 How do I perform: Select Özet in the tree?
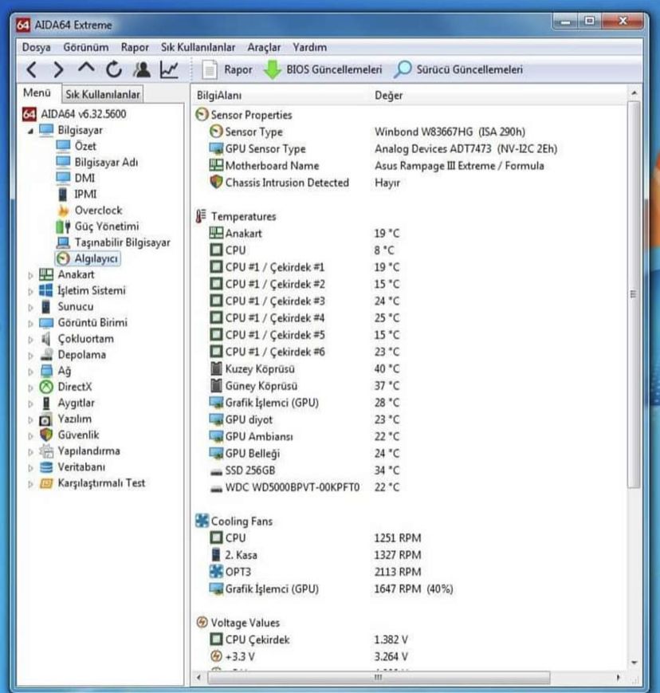point(76,146)
